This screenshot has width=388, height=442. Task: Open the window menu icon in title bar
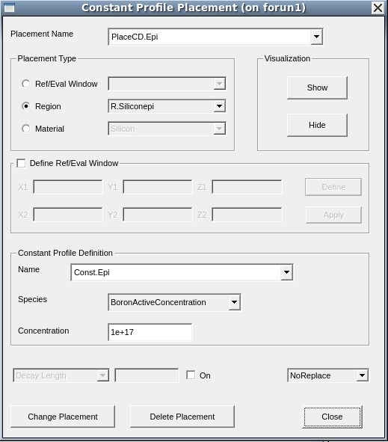9,7
